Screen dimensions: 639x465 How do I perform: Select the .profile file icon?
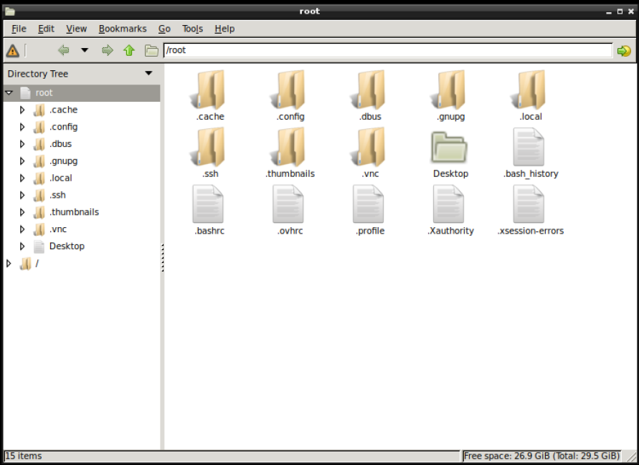click(x=369, y=204)
